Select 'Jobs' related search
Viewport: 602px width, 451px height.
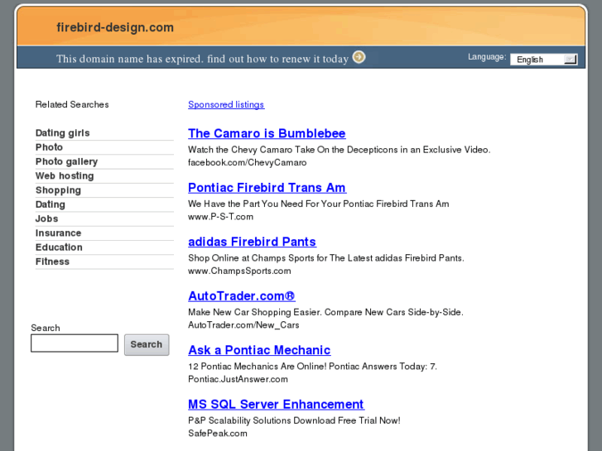[x=47, y=218]
